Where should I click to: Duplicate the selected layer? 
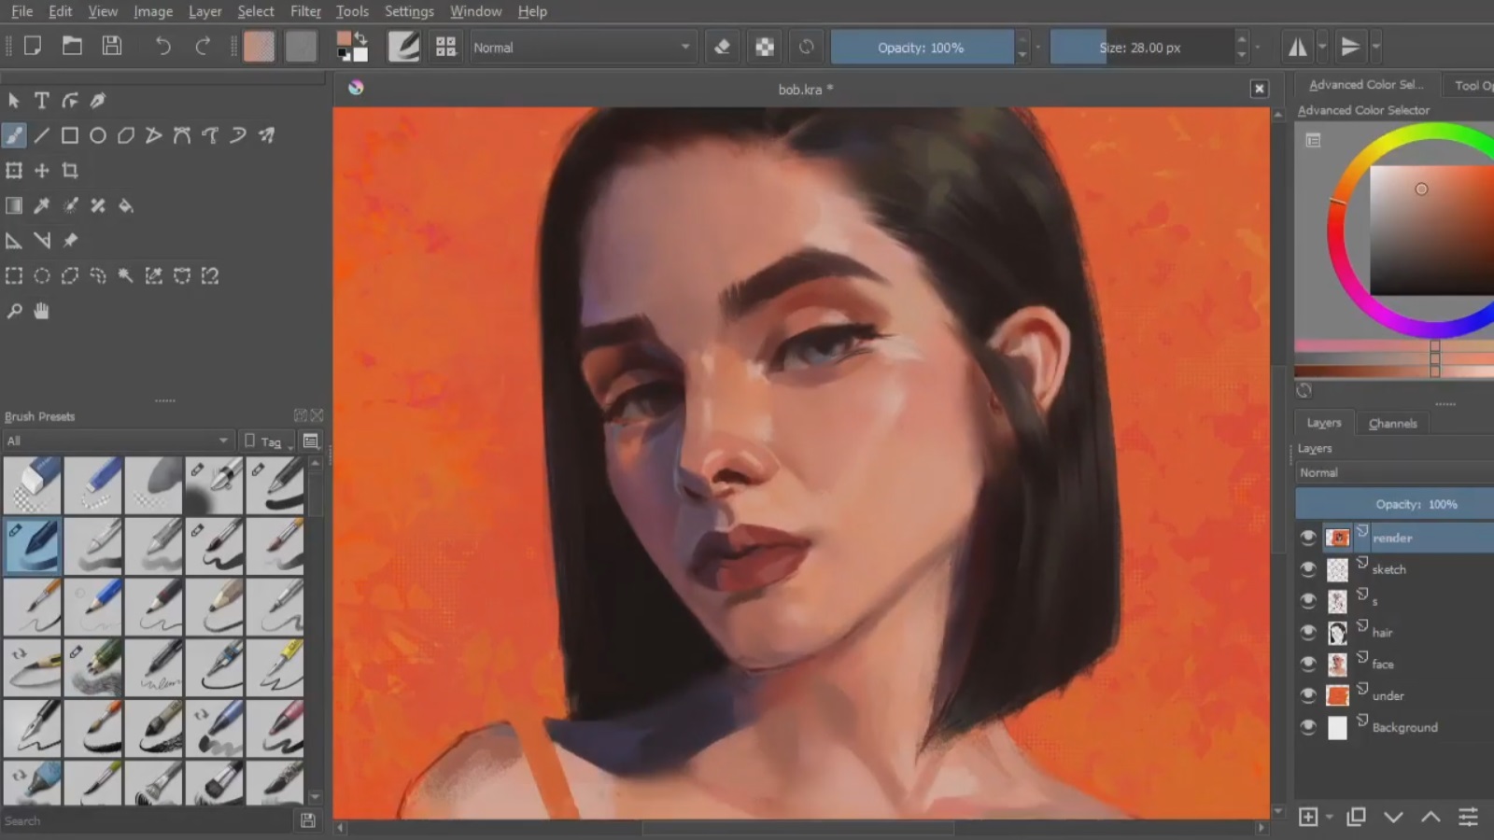[x=1357, y=818]
